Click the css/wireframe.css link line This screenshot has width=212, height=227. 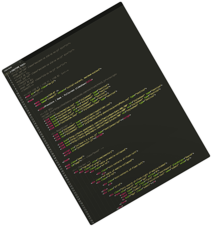[x=78, y=105]
